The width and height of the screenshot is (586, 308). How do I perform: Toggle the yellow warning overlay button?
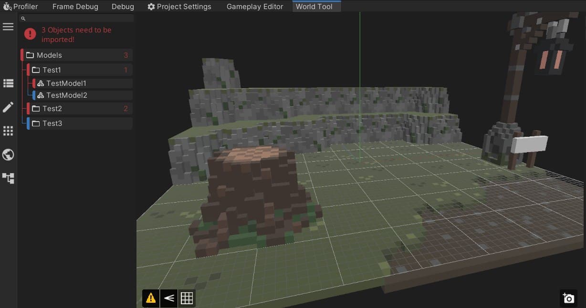[151, 298]
